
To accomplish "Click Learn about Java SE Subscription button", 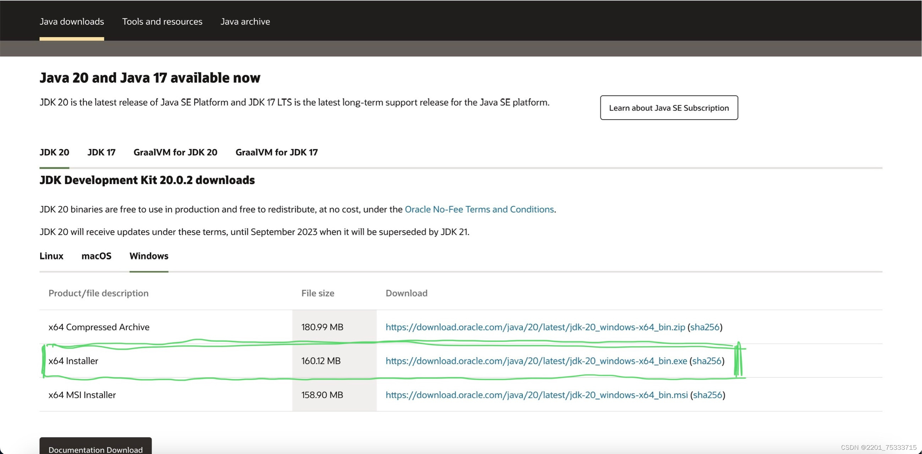I will pos(669,107).
